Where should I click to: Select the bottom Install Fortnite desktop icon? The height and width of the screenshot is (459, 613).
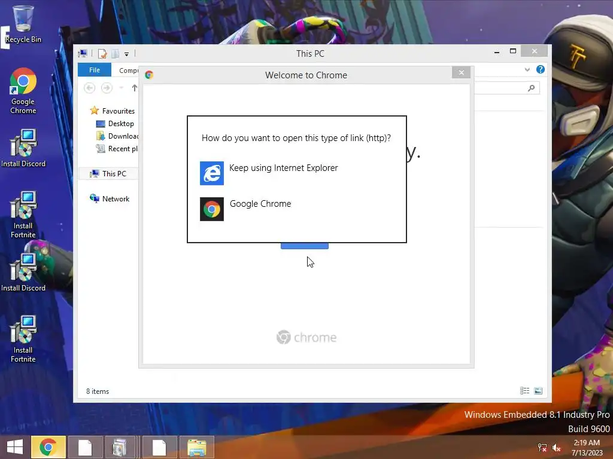(23, 339)
